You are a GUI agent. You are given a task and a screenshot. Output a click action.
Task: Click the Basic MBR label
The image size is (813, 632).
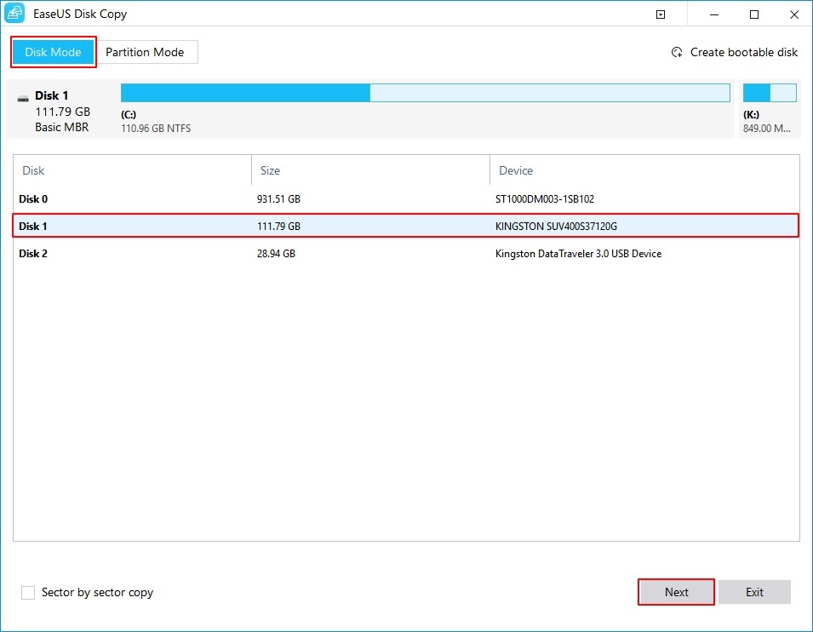point(61,127)
